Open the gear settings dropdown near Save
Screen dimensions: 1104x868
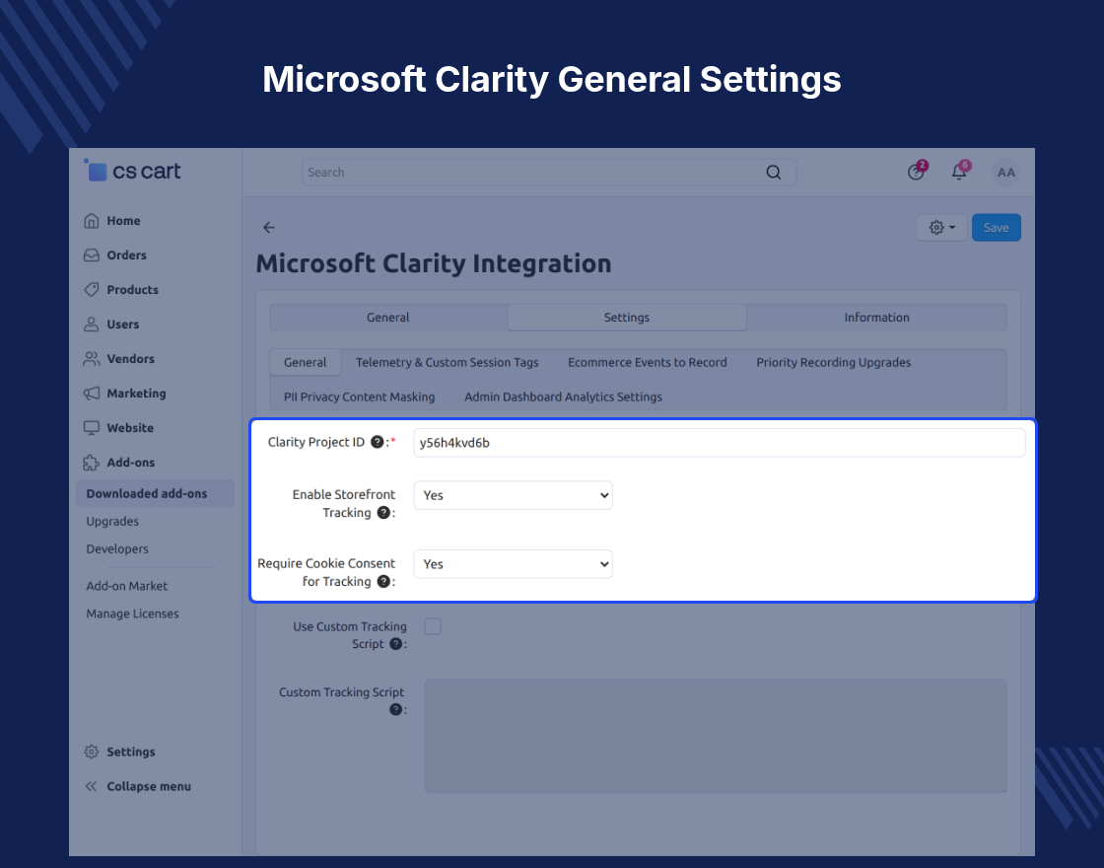pyautogui.click(x=941, y=228)
